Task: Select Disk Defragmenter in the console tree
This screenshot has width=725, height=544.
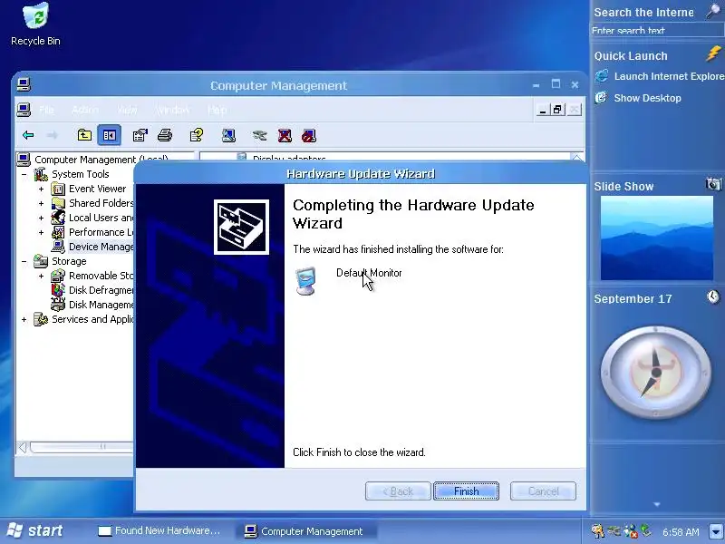Action: pyautogui.click(x=101, y=290)
